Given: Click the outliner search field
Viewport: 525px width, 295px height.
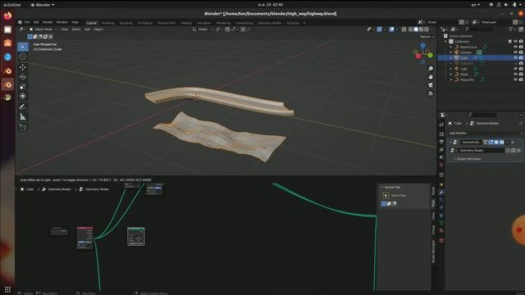Looking at the screenshot, I should 479,29.
